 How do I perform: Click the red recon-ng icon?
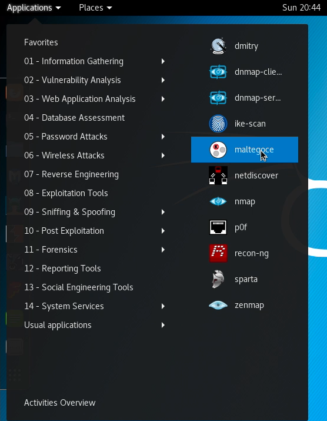click(218, 253)
